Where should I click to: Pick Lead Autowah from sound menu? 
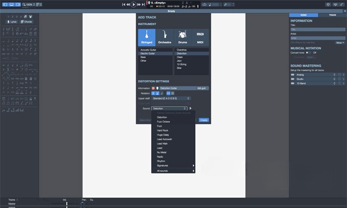pos(173,139)
